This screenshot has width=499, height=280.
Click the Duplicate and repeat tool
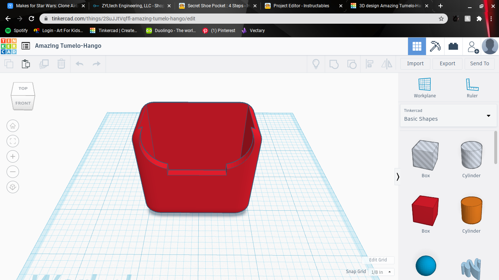(x=44, y=64)
